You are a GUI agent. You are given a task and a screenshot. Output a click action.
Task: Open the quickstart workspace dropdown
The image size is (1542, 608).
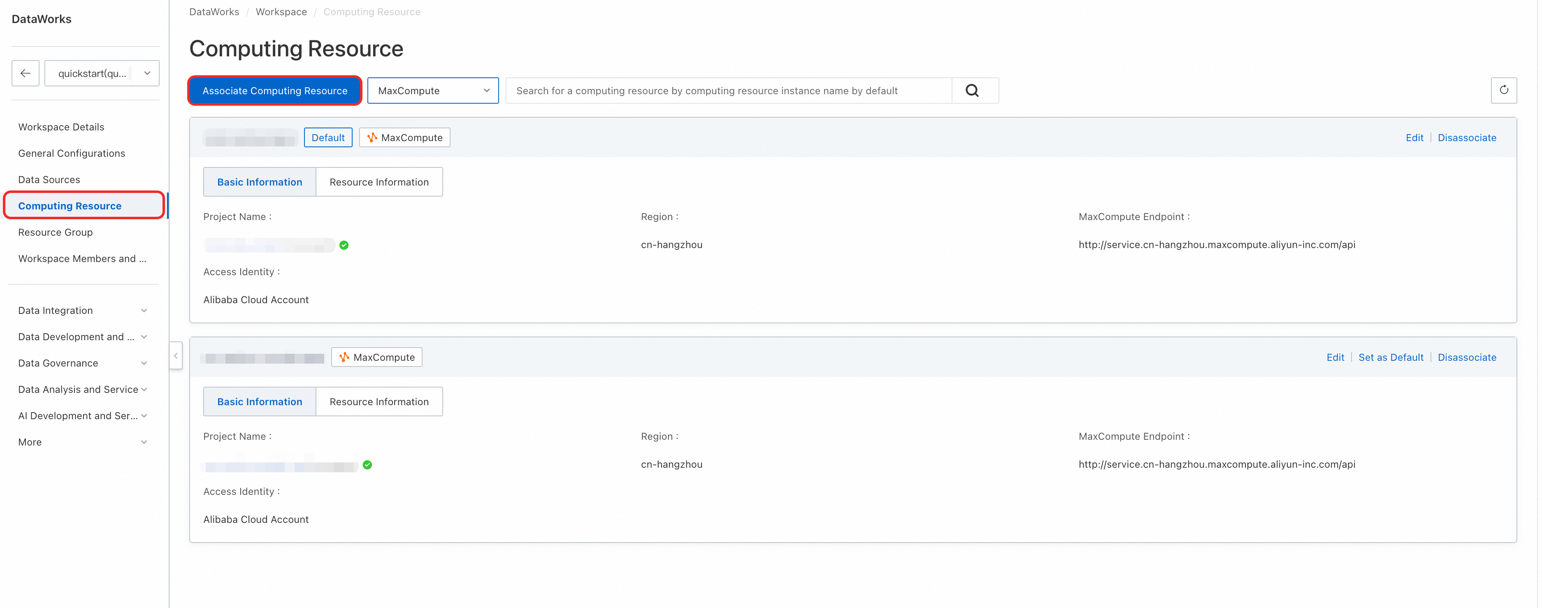click(x=102, y=73)
